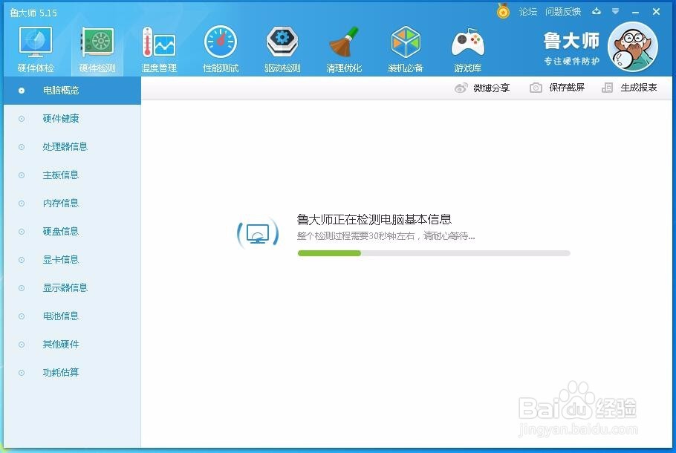
Task: Minimize the 鲁大师 window
Action: point(635,12)
